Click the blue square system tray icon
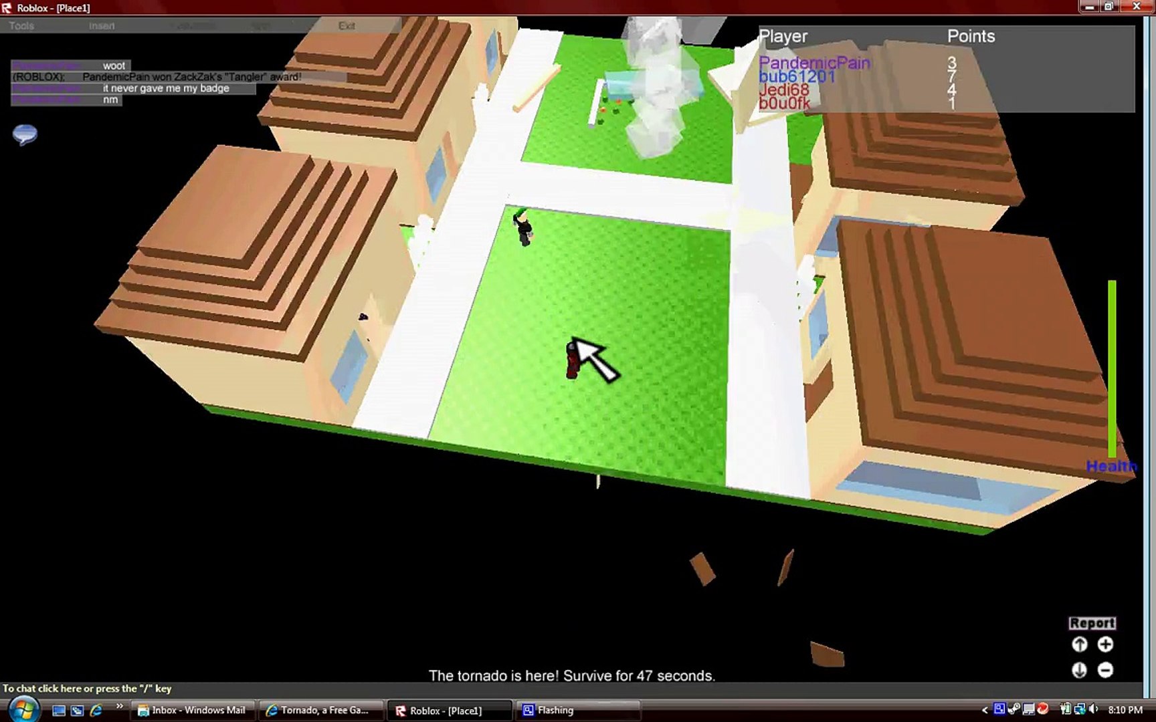This screenshot has height=722, width=1156. click(999, 709)
